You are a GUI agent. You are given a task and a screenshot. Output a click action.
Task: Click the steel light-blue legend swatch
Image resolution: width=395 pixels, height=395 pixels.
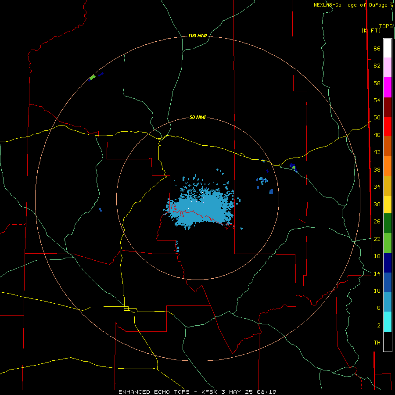pyautogui.click(x=388, y=302)
